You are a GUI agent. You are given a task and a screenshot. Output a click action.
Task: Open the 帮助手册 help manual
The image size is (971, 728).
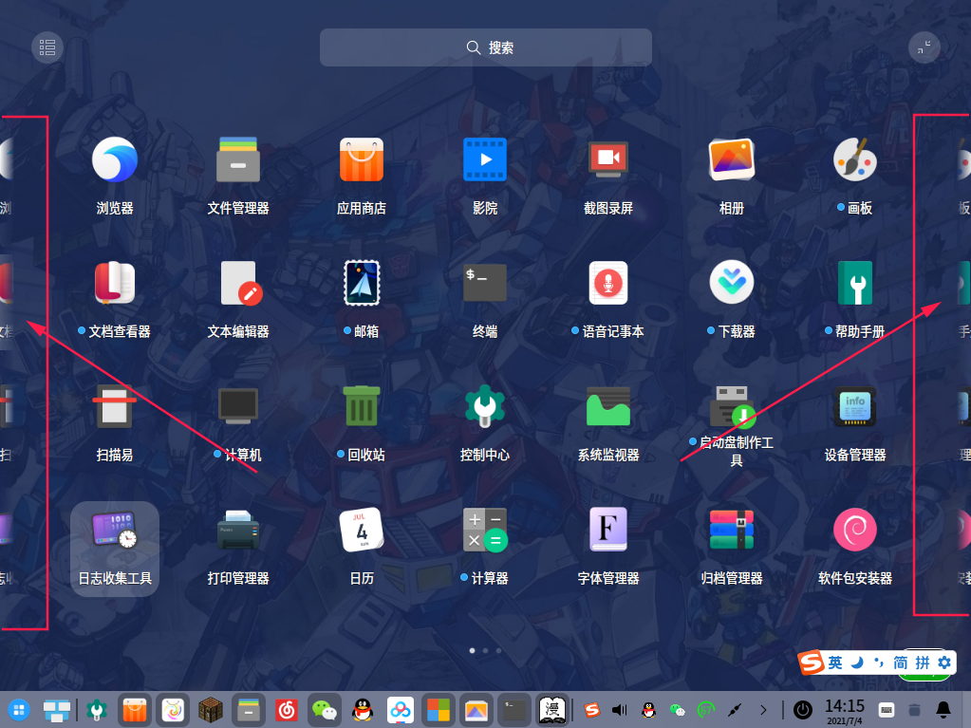(854, 283)
